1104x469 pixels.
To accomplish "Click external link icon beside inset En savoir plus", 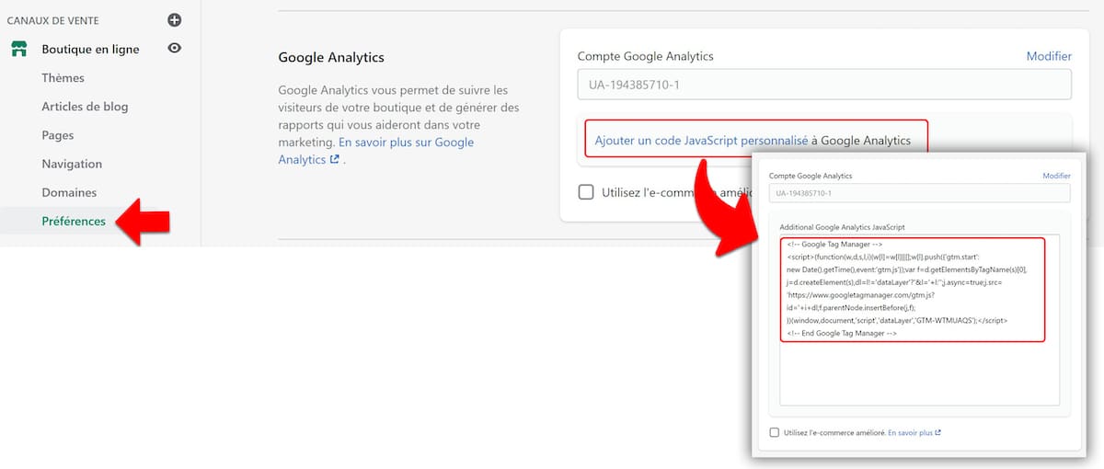I will pyautogui.click(x=937, y=432).
